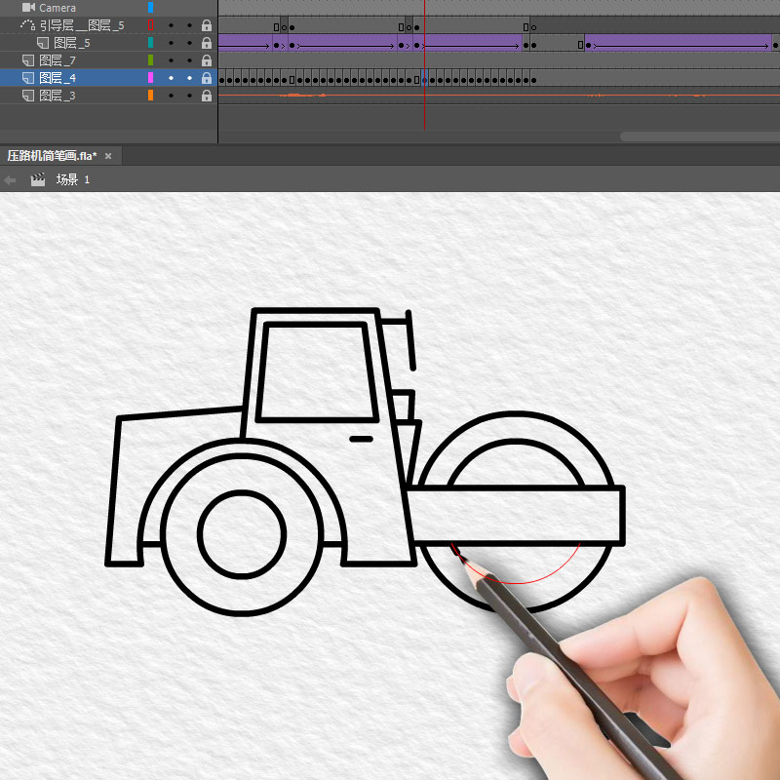Select the first purple tween span on 图层_5
Screen dimensions: 780x780
[x=246, y=43]
